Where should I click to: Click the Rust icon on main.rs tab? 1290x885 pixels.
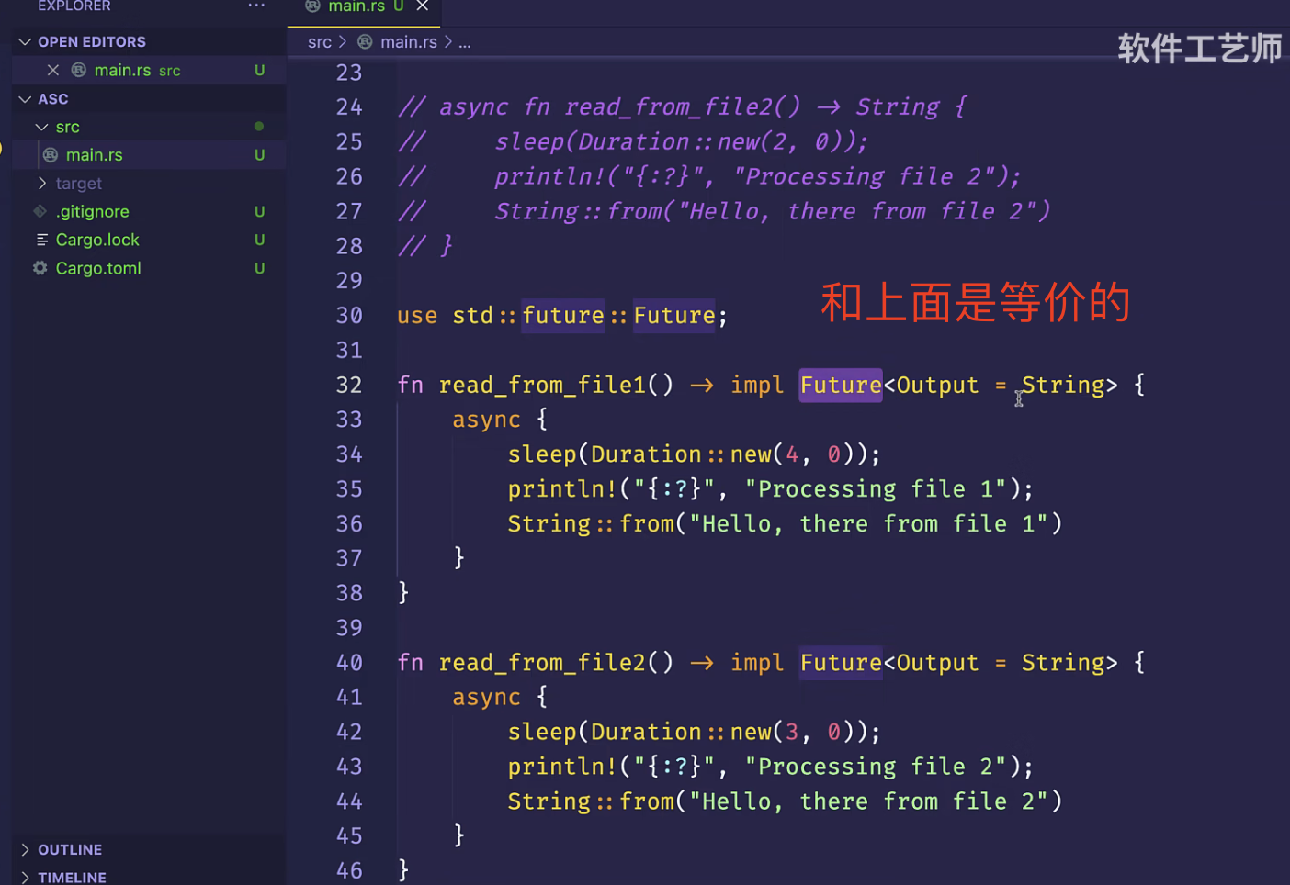(313, 6)
